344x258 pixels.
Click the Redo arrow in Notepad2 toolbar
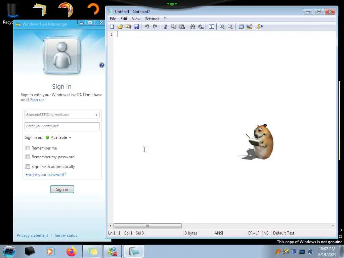(x=155, y=27)
